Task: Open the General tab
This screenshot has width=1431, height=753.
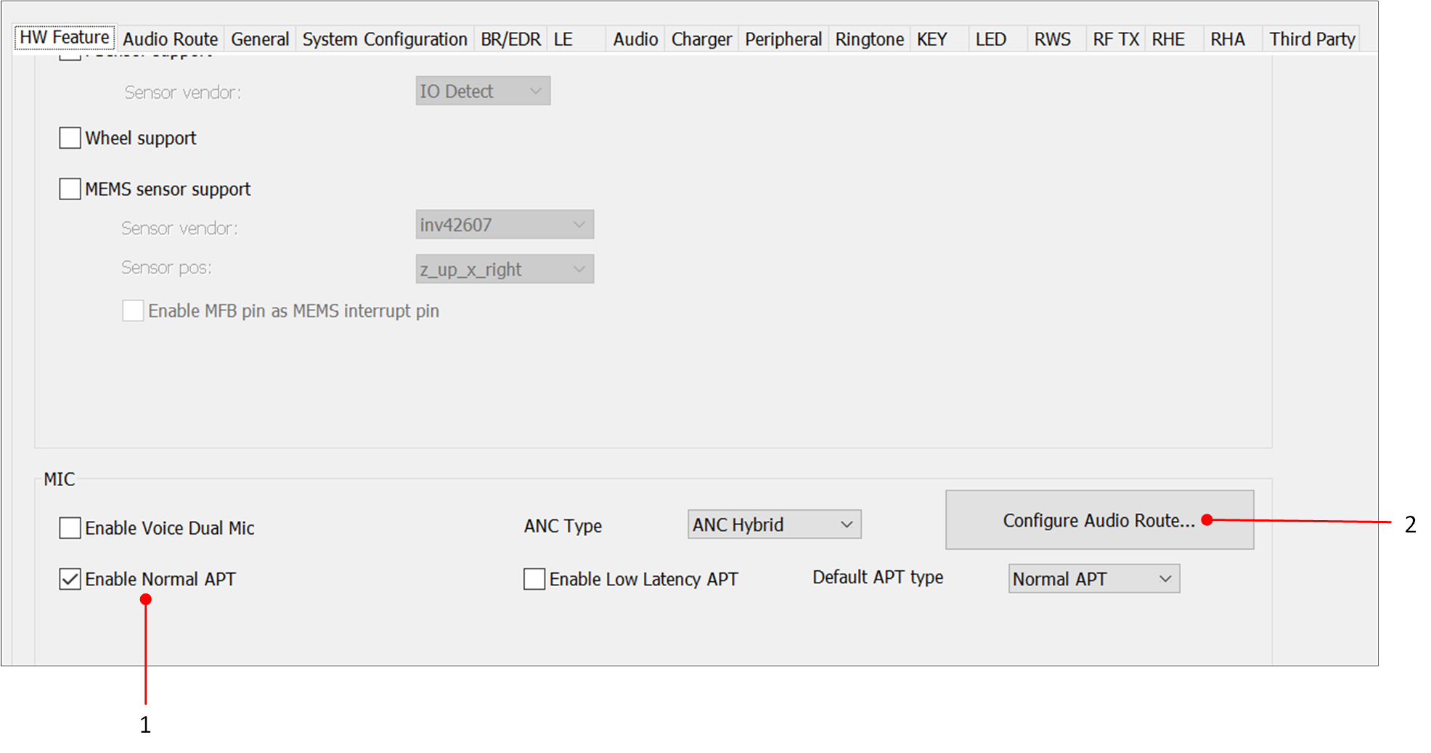Action: click(x=260, y=39)
